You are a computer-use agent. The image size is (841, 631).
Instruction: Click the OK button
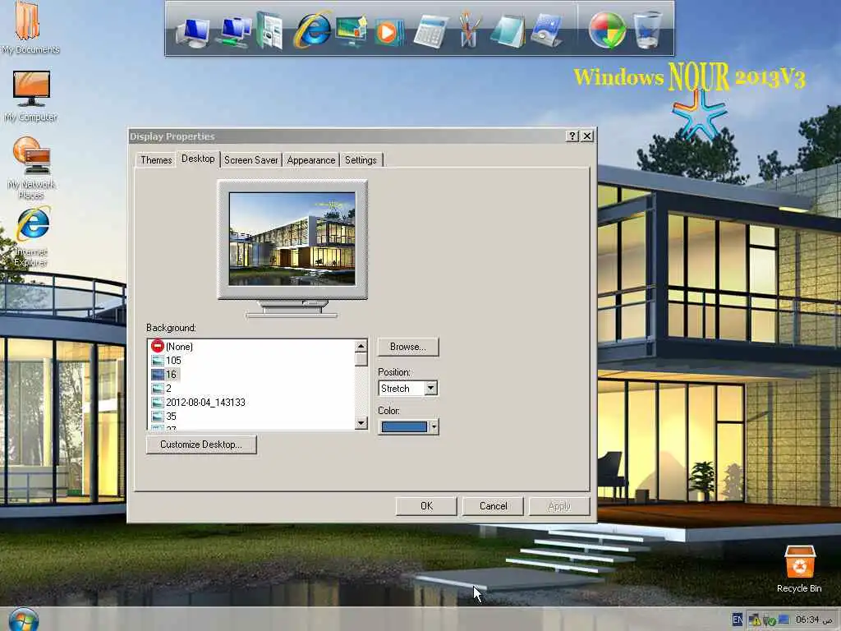426,506
